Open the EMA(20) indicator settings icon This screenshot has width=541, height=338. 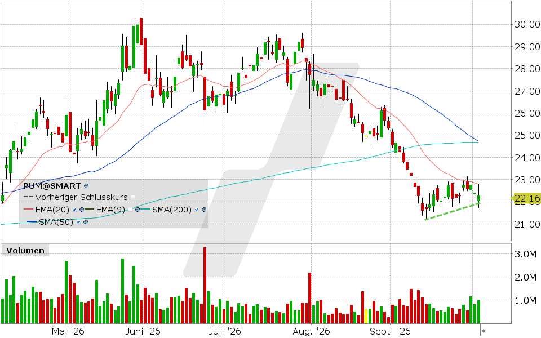(82, 210)
